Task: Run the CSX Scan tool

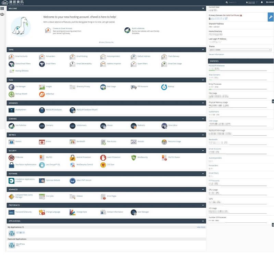Action: point(111,165)
